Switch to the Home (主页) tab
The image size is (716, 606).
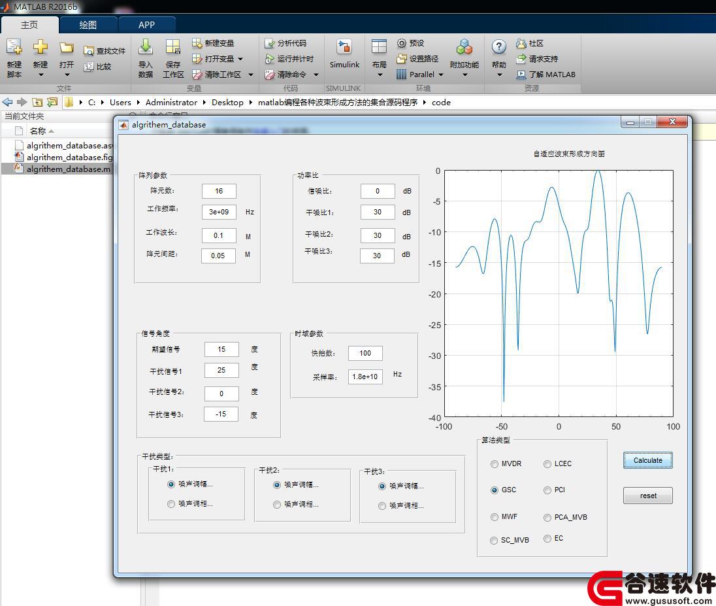[x=29, y=25]
